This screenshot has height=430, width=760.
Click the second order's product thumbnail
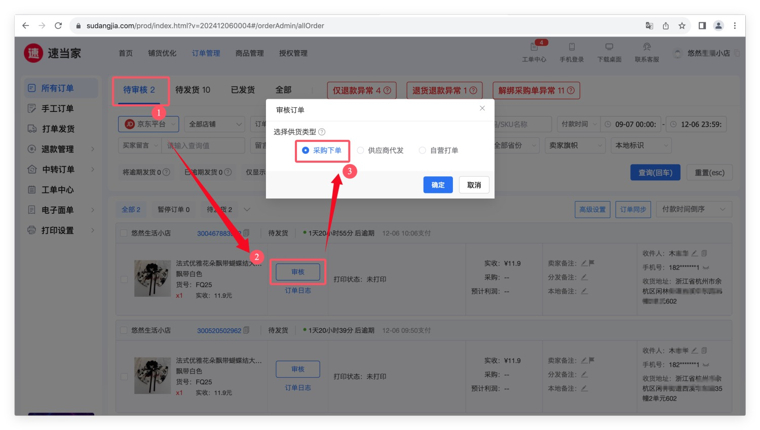(152, 376)
